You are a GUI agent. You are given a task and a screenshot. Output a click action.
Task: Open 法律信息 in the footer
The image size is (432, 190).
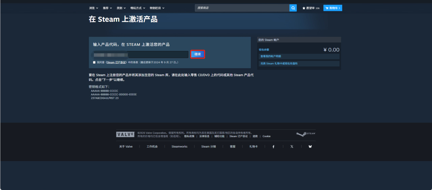coord(204,136)
